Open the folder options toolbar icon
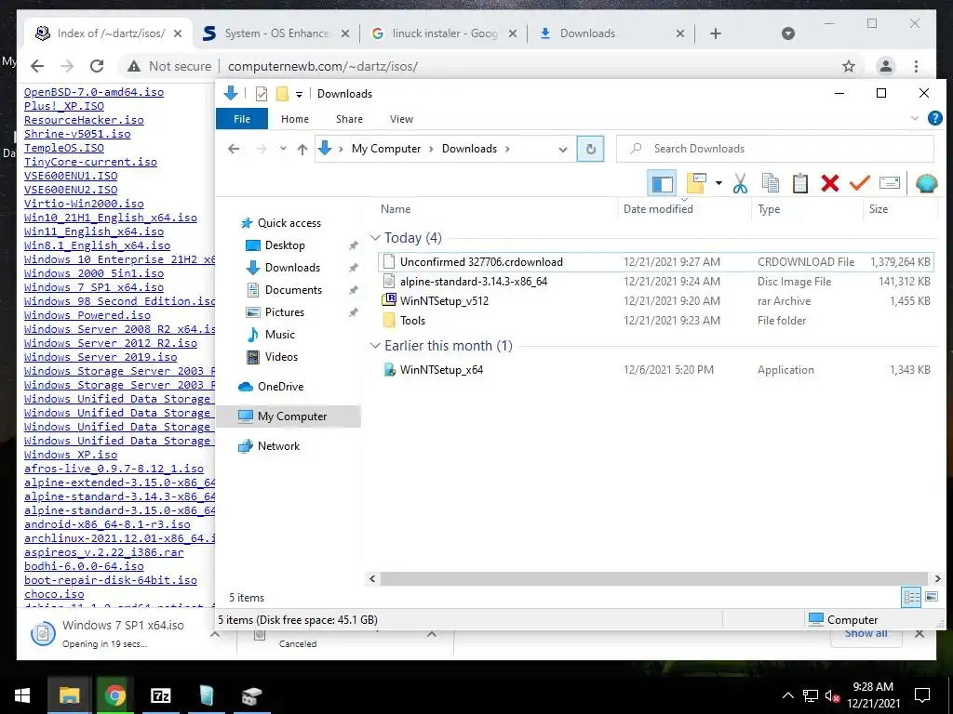Screen dimensions: 953x714 (x=696, y=183)
